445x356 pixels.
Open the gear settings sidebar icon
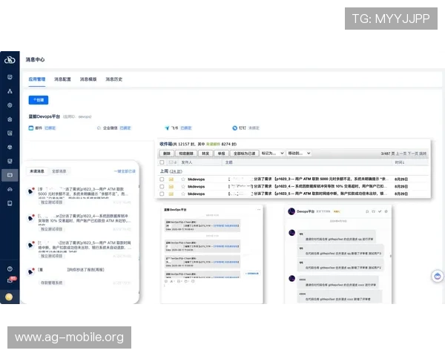pos(10,105)
